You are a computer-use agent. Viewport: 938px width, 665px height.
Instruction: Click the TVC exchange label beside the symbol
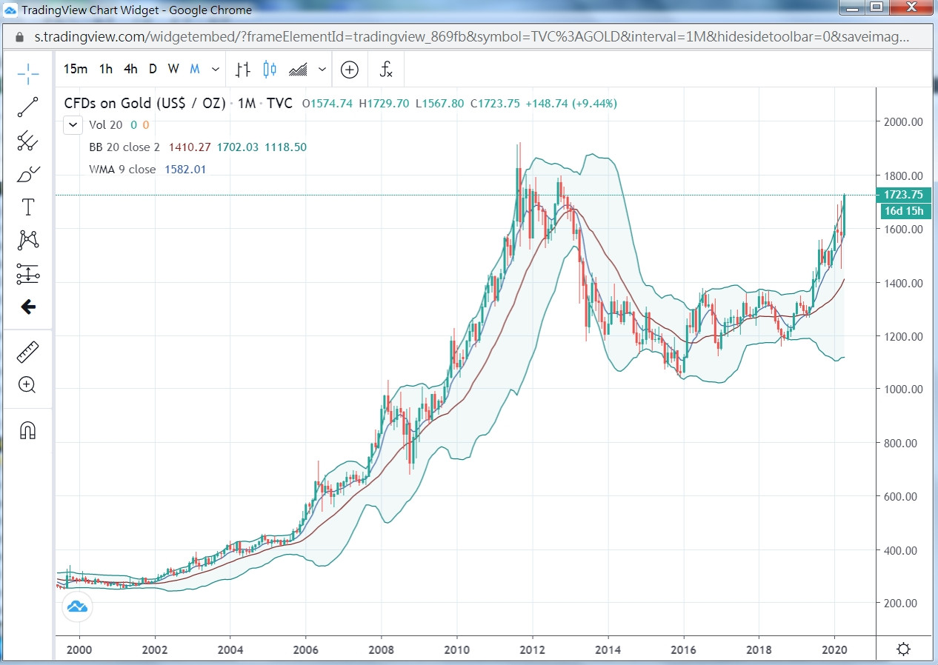click(x=280, y=104)
